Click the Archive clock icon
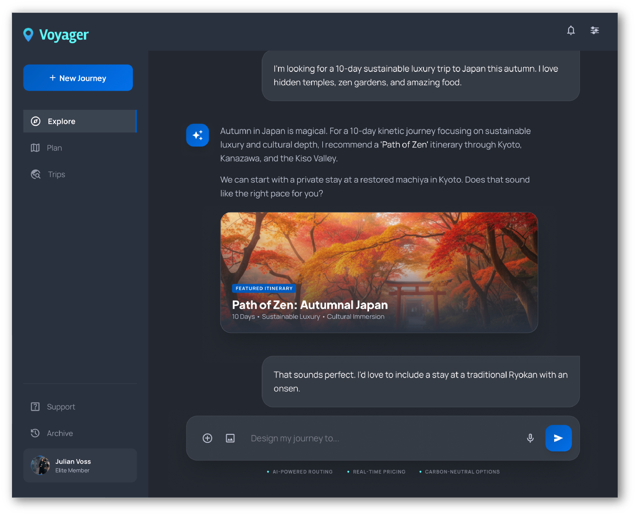 [x=35, y=433]
